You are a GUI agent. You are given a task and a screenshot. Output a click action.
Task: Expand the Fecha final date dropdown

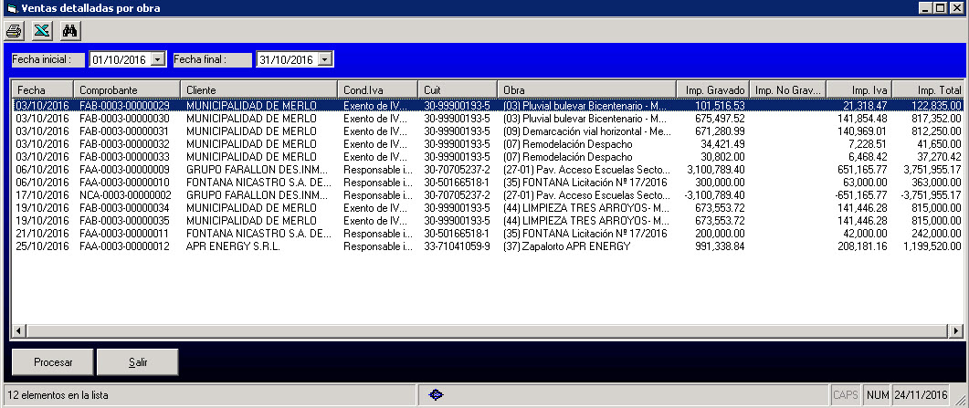click(325, 59)
